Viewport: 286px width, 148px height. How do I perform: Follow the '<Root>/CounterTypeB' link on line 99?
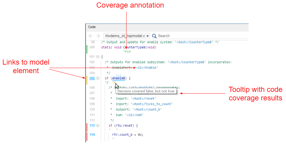click(x=194, y=42)
